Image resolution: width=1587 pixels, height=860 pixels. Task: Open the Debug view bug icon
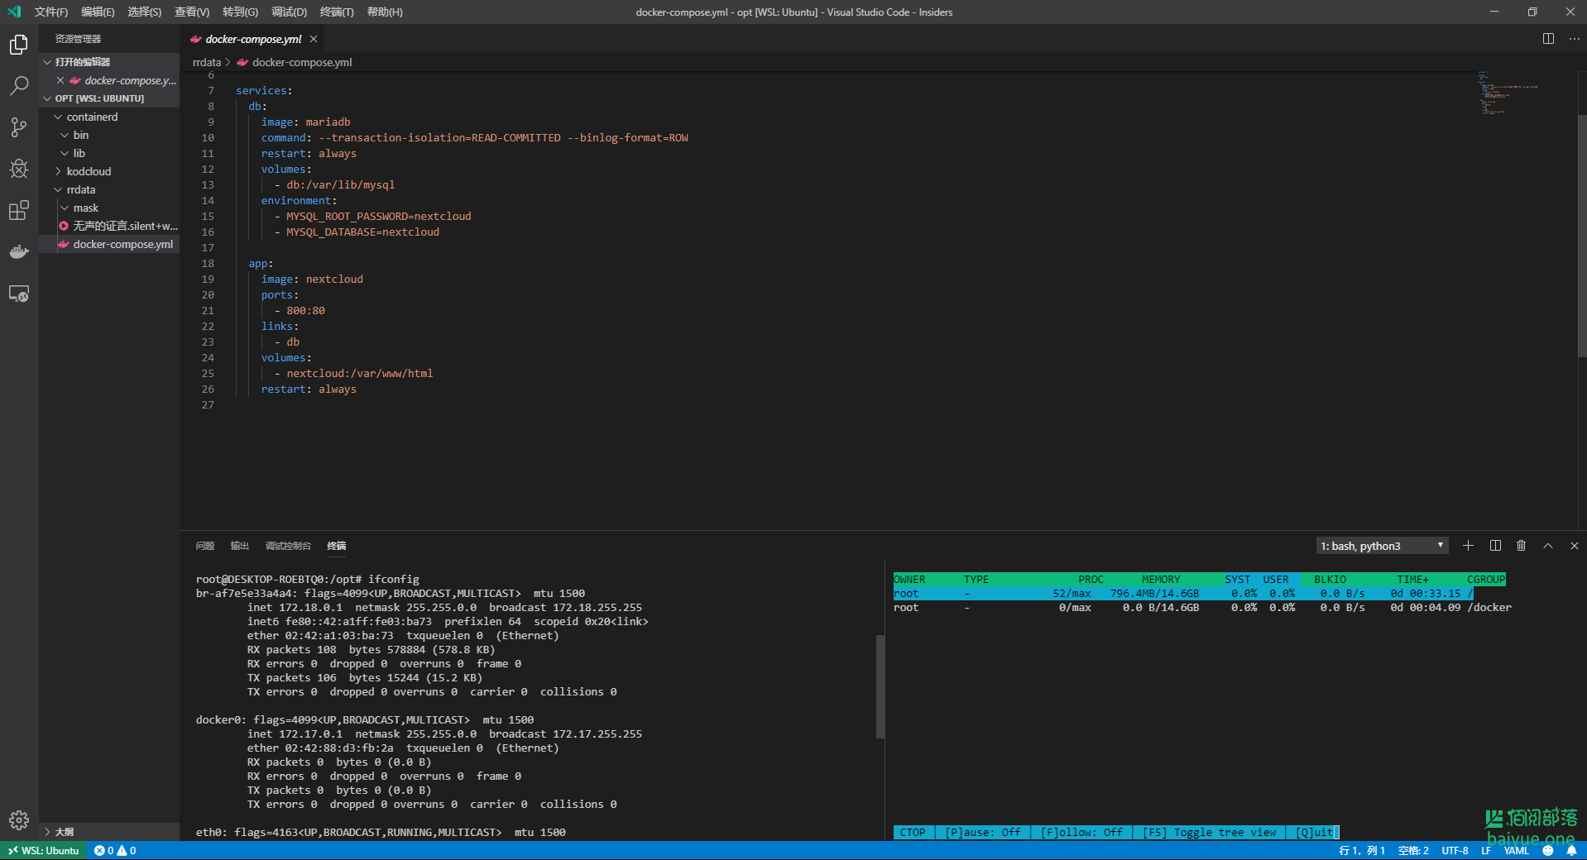[19, 169]
